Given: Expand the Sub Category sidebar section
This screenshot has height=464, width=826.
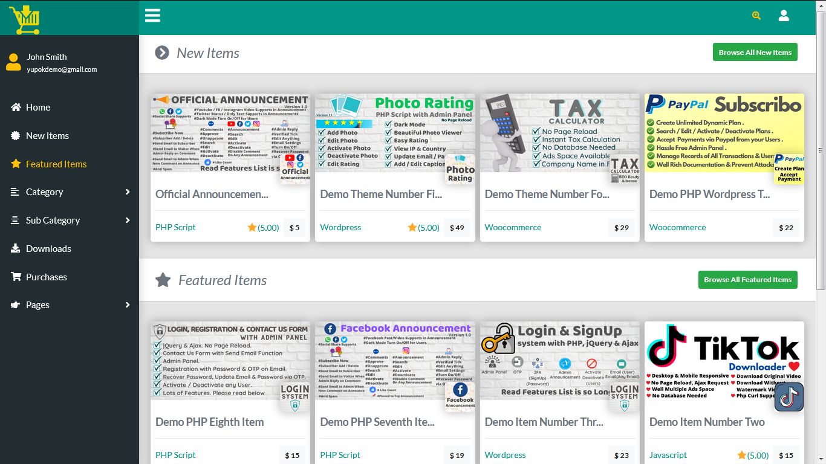Looking at the screenshot, I should click(52, 220).
